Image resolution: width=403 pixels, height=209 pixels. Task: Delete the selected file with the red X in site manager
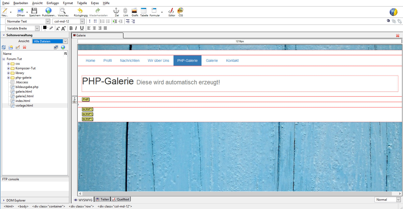[x=24, y=47]
